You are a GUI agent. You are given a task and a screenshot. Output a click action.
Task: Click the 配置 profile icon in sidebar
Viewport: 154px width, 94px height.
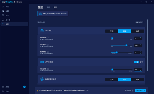click(x=3, y=11)
